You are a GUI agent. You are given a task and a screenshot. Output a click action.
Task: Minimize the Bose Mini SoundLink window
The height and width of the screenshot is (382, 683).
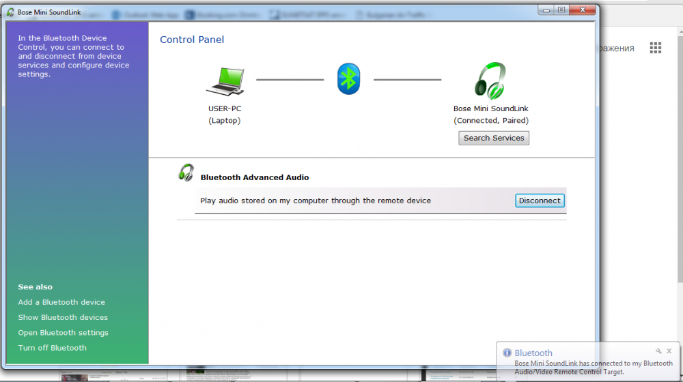pyautogui.click(x=546, y=10)
